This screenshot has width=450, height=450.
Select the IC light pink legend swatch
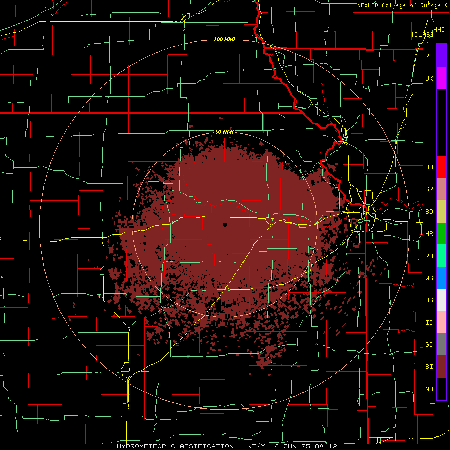pos(441,322)
